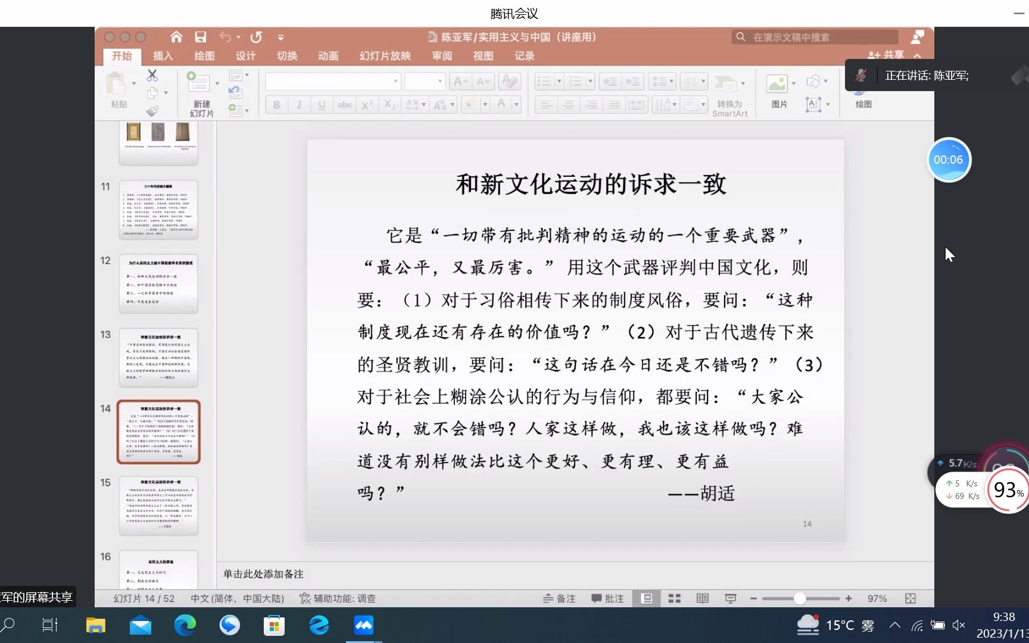Screen dimensions: 1029x643
Task: Select slide 12 thumbnail
Action: [158, 283]
